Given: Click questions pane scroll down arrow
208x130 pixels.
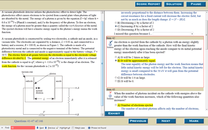Looking at the screenshot, I should pyautogui.click(x=207, y=110).
